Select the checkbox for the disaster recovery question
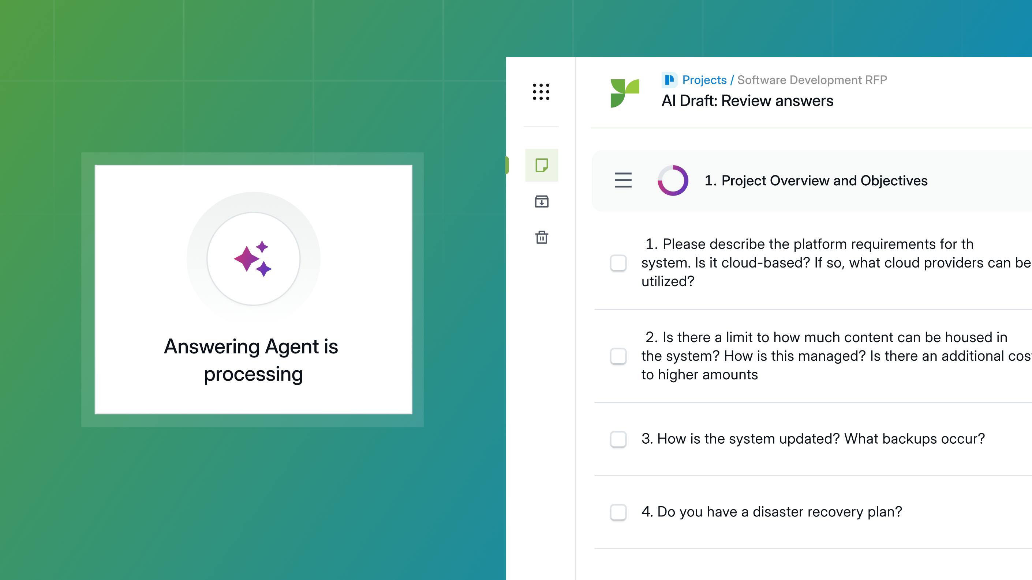Image resolution: width=1032 pixels, height=580 pixels. pyautogui.click(x=617, y=512)
